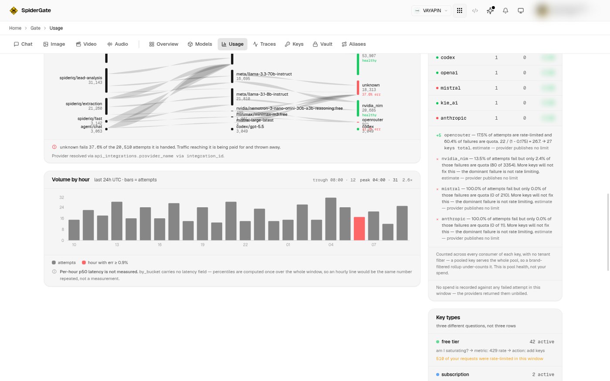610x381 pixels.
Task: Select the spideriq/lead-analysis flow node
Action: point(106,80)
